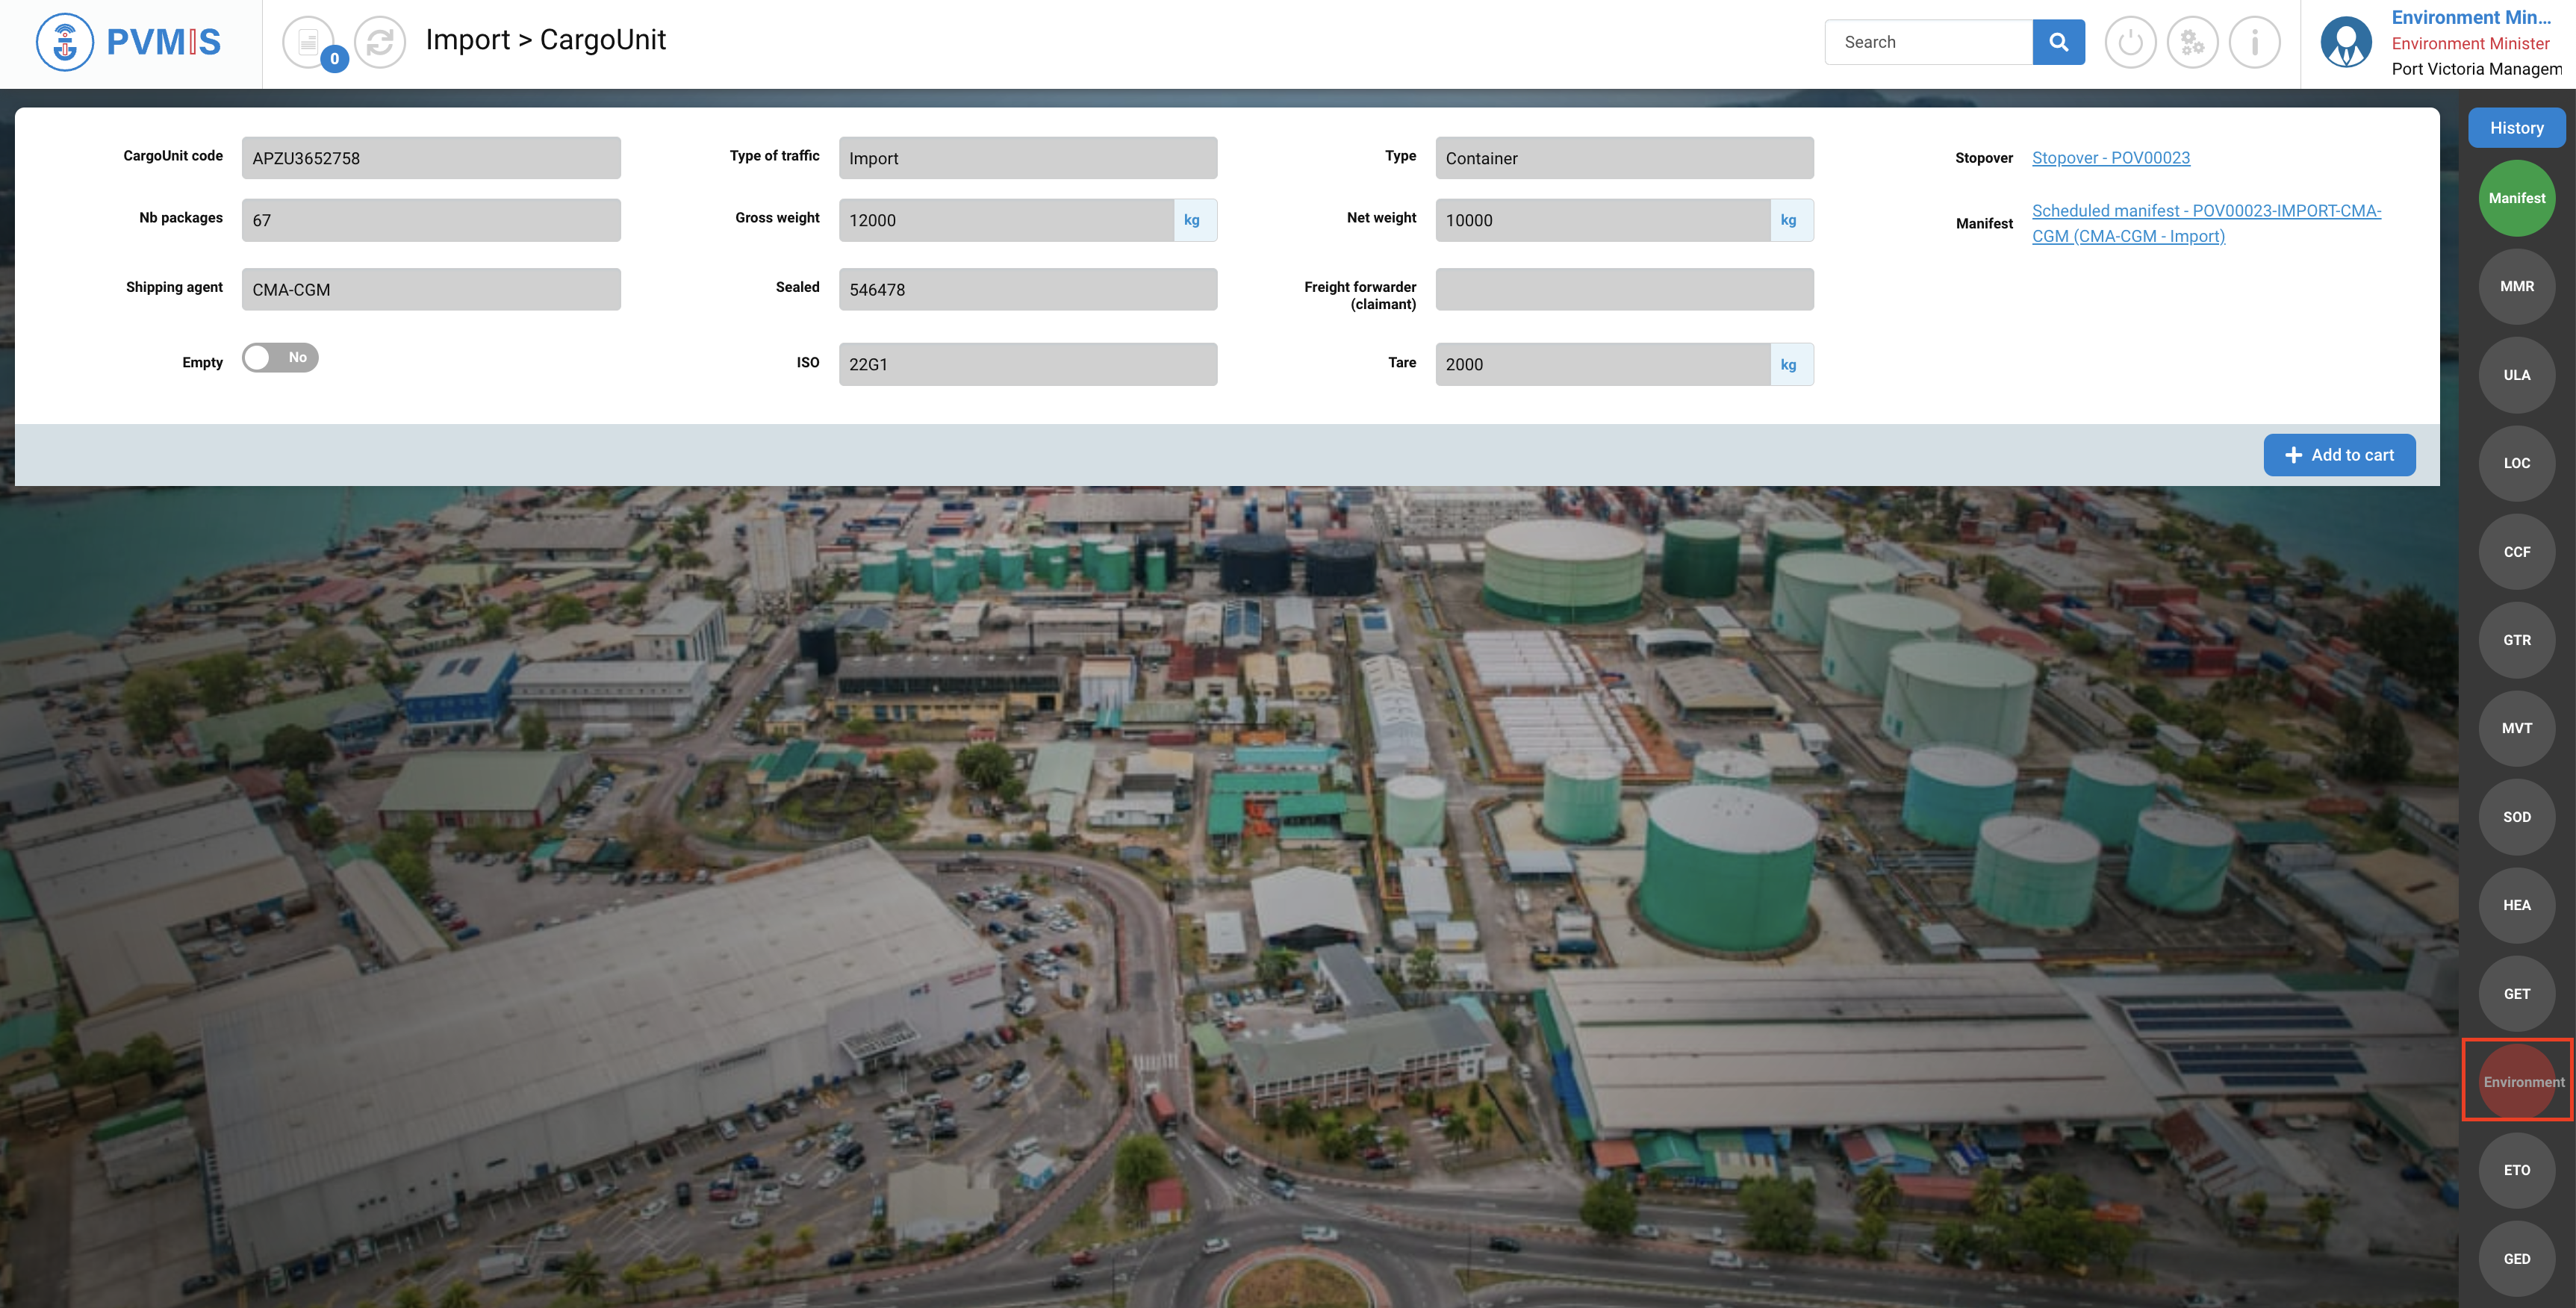
Task: Toggle the Empty switch
Action: coord(280,358)
